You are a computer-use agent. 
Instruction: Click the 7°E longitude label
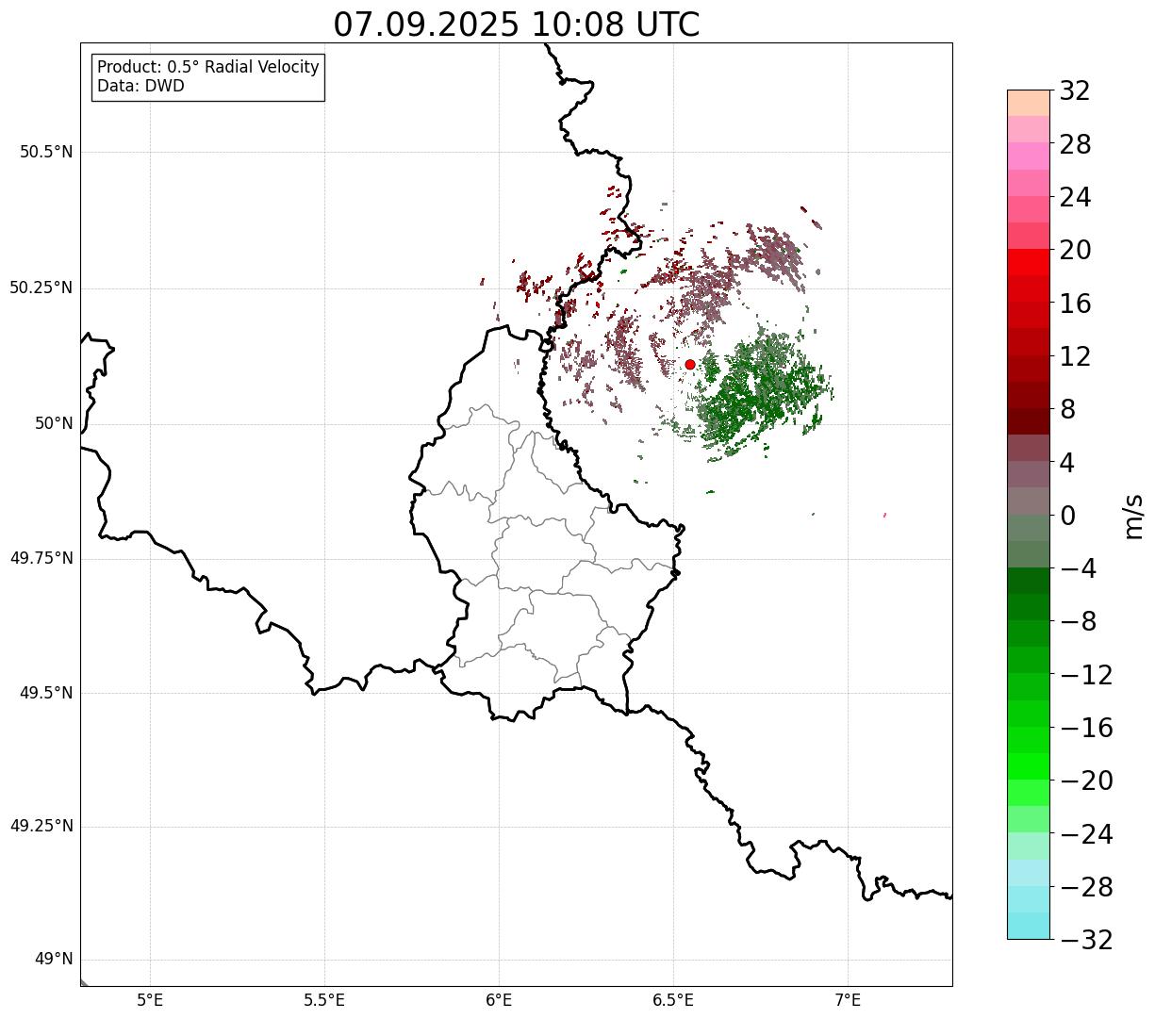(848, 1000)
